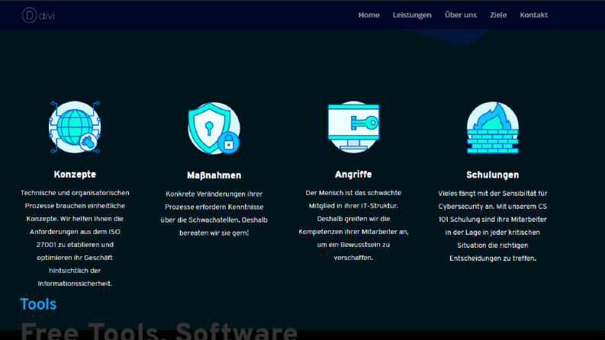The width and height of the screenshot is (605, 340).
Task: Click the firewall flame icon above Schulungen
Action: (x=493, y=127)
